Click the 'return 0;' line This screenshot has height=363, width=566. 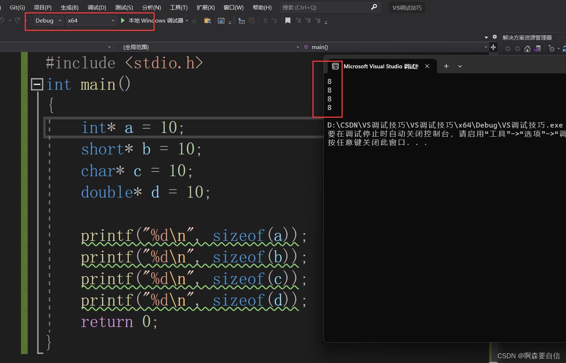click(119, 322)
